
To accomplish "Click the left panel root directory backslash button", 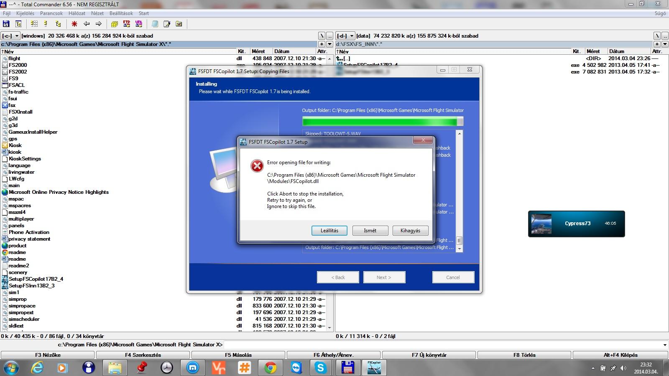I will [x=322, y=36].
